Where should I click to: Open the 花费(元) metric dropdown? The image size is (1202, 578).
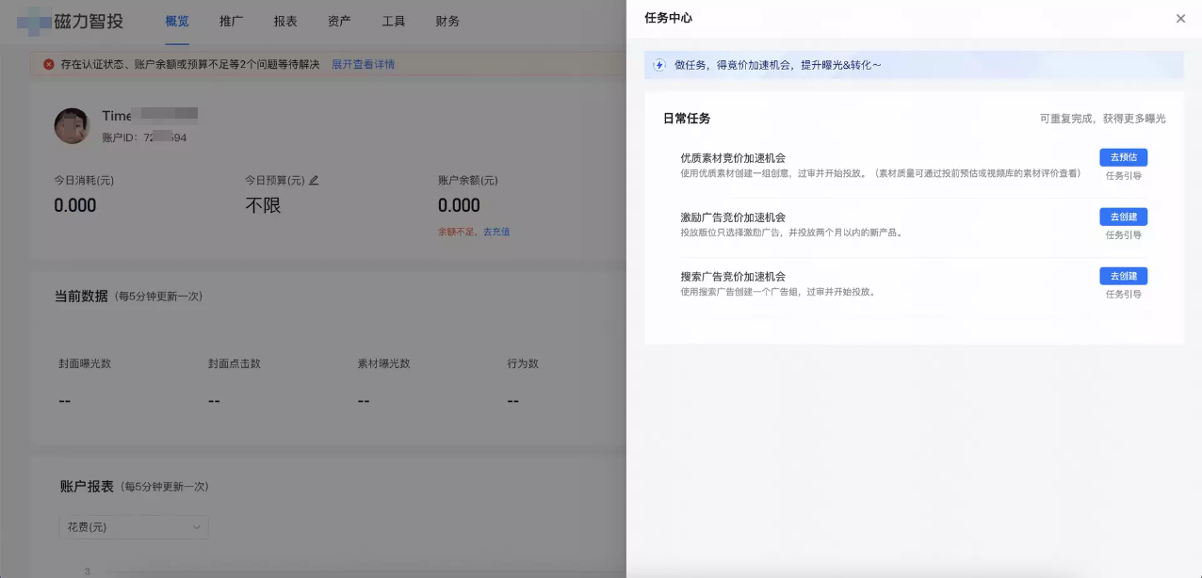(x=134, y=527)
